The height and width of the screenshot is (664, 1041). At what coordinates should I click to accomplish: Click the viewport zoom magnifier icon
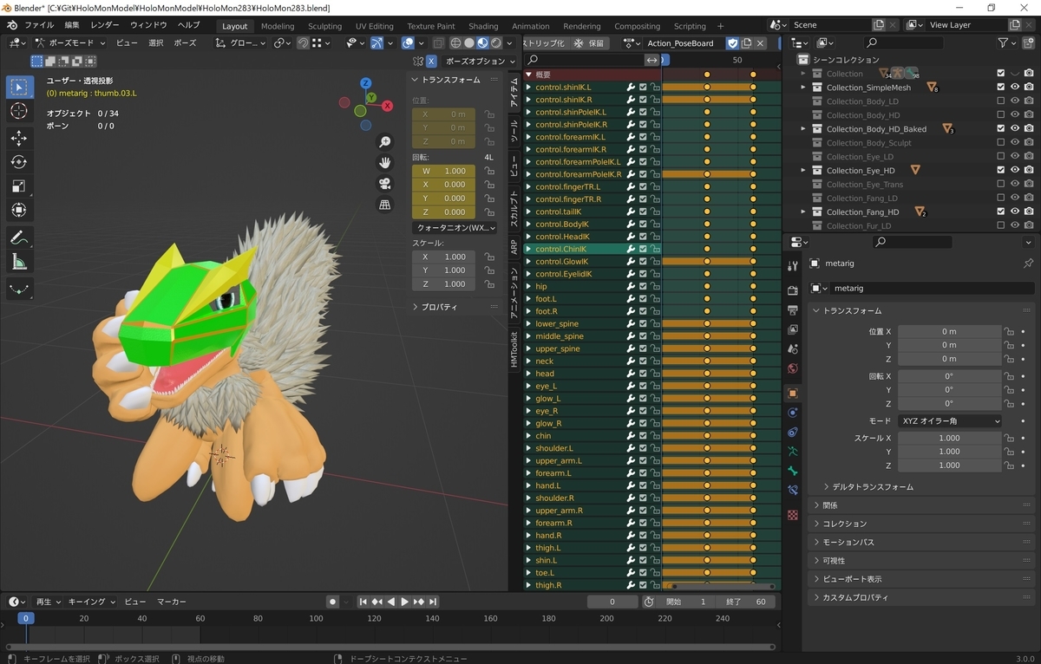[x=385, y=142]
